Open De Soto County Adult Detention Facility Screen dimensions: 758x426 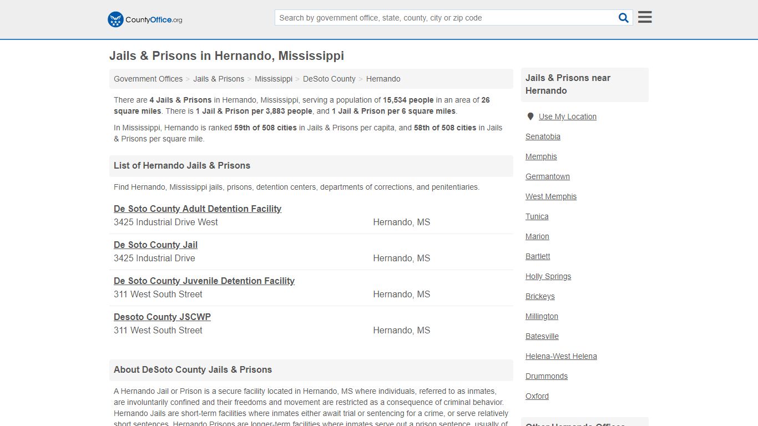(198, 209)
